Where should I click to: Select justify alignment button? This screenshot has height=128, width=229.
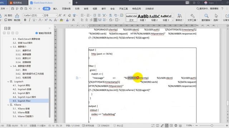point(96,20)
